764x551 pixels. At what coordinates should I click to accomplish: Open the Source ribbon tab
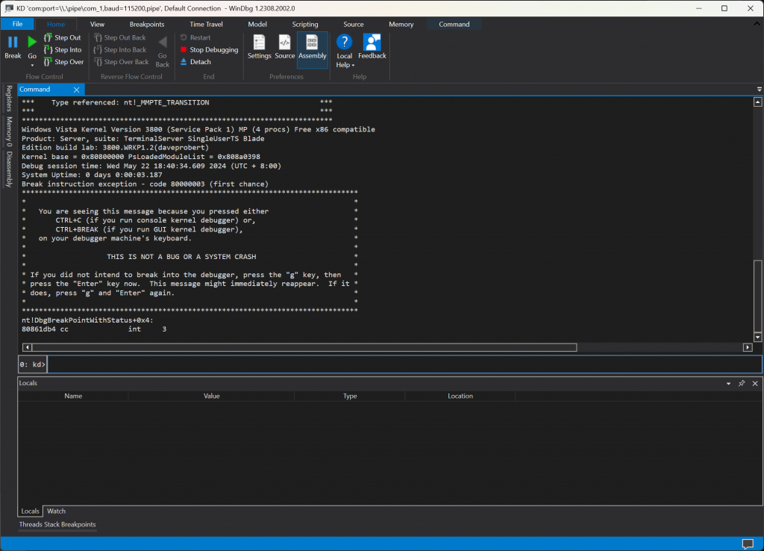coord(353,24)
